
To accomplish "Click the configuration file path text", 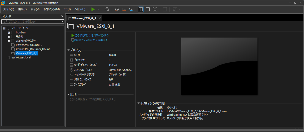I will pos(197,111).
